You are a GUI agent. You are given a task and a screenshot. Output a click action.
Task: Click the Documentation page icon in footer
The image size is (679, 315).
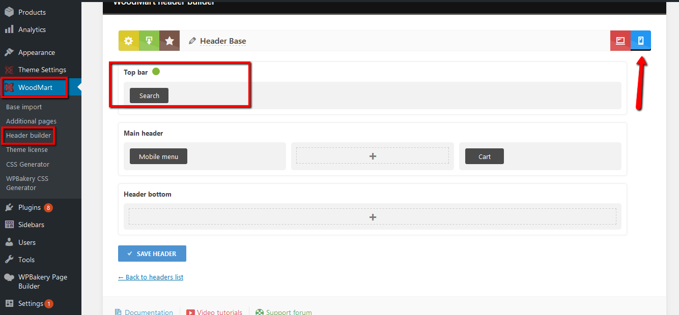pos(118,312)
